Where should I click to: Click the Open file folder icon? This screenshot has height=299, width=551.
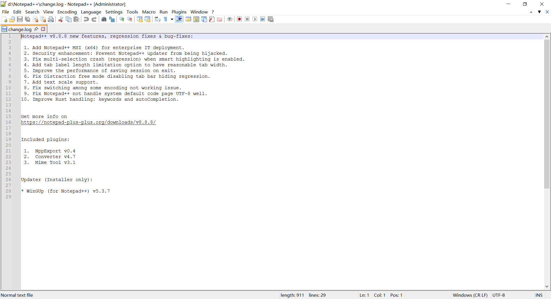(x=12, y=19)
